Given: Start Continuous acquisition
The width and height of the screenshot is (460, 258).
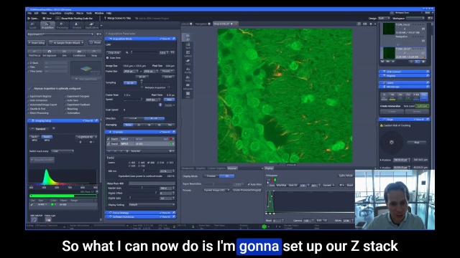Looking at the screenshot, I should pos(79,53).
